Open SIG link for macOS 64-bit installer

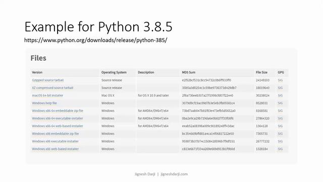coord(280,96)
